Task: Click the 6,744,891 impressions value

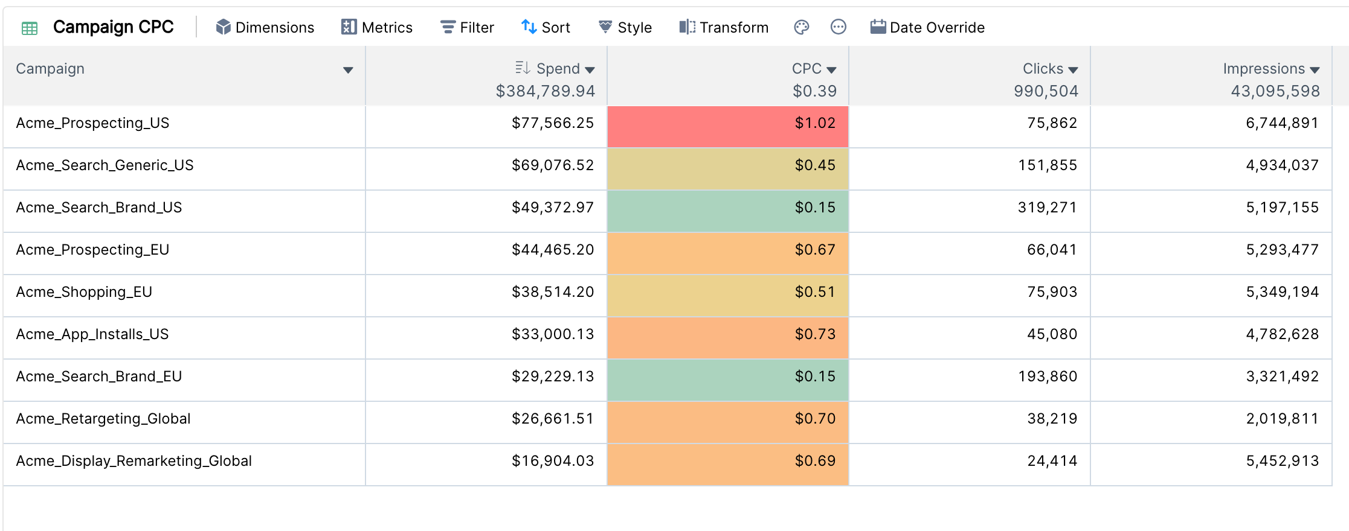Action: click(x=1283, y=123)
